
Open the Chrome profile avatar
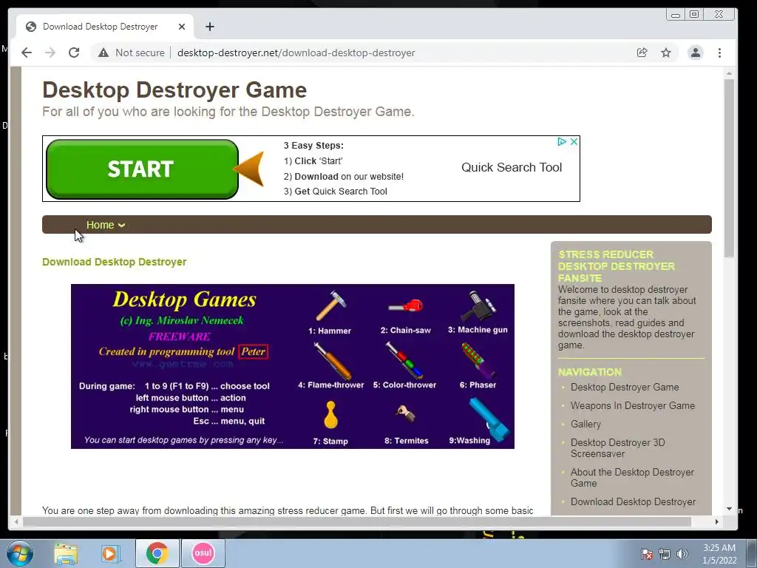click(695, 53)
